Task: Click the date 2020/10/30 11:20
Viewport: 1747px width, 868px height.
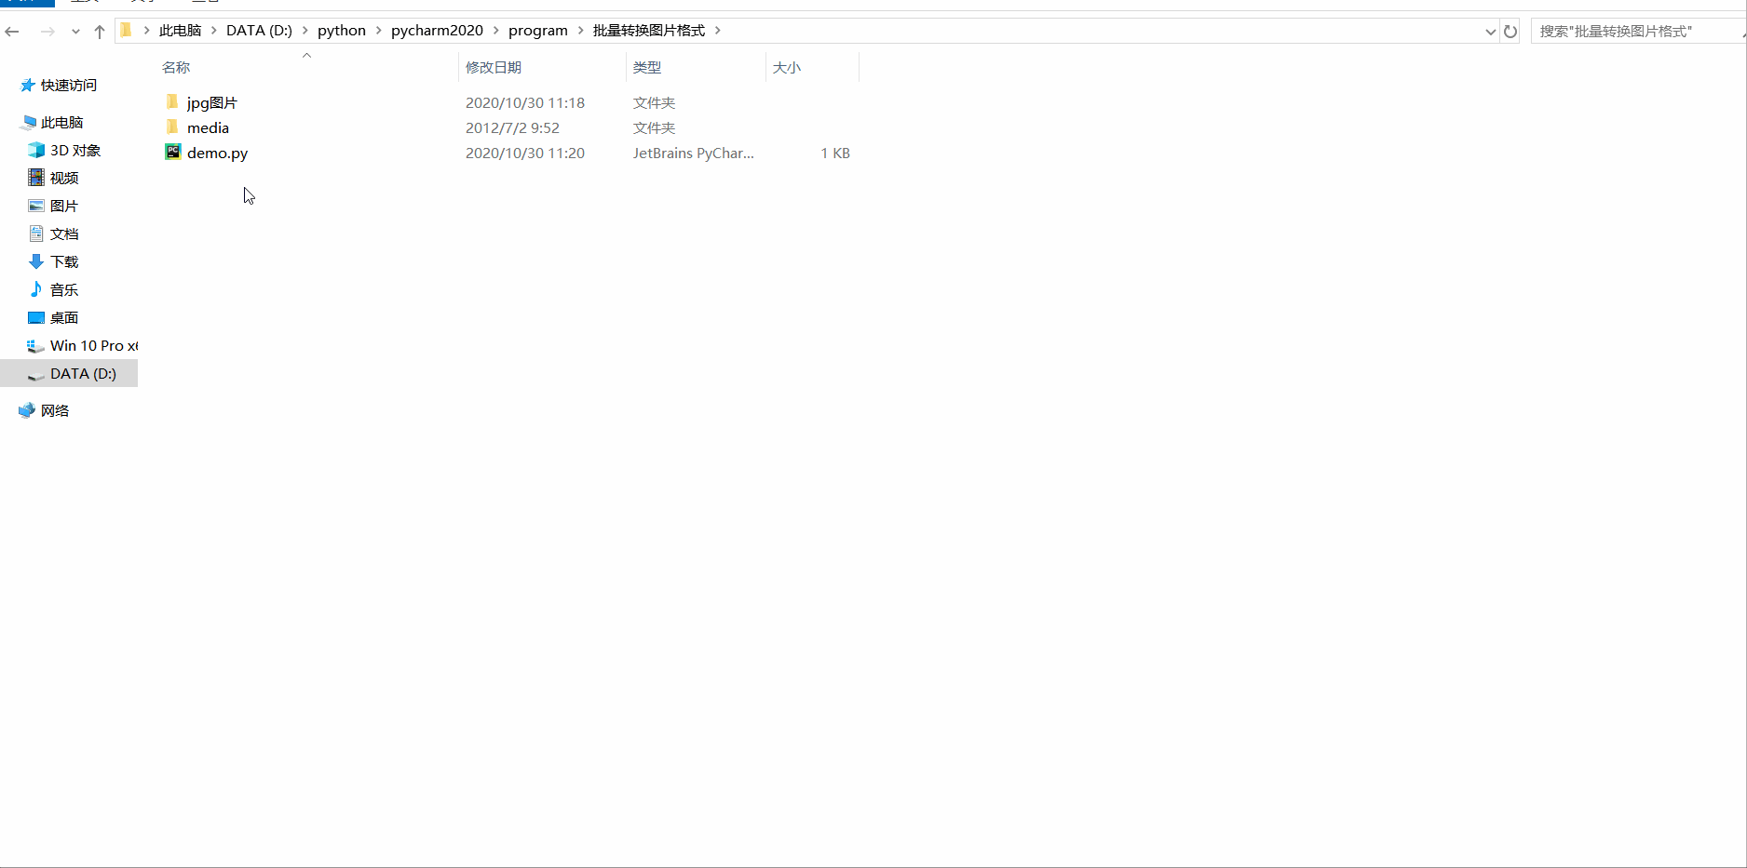Action: point(525,153)
